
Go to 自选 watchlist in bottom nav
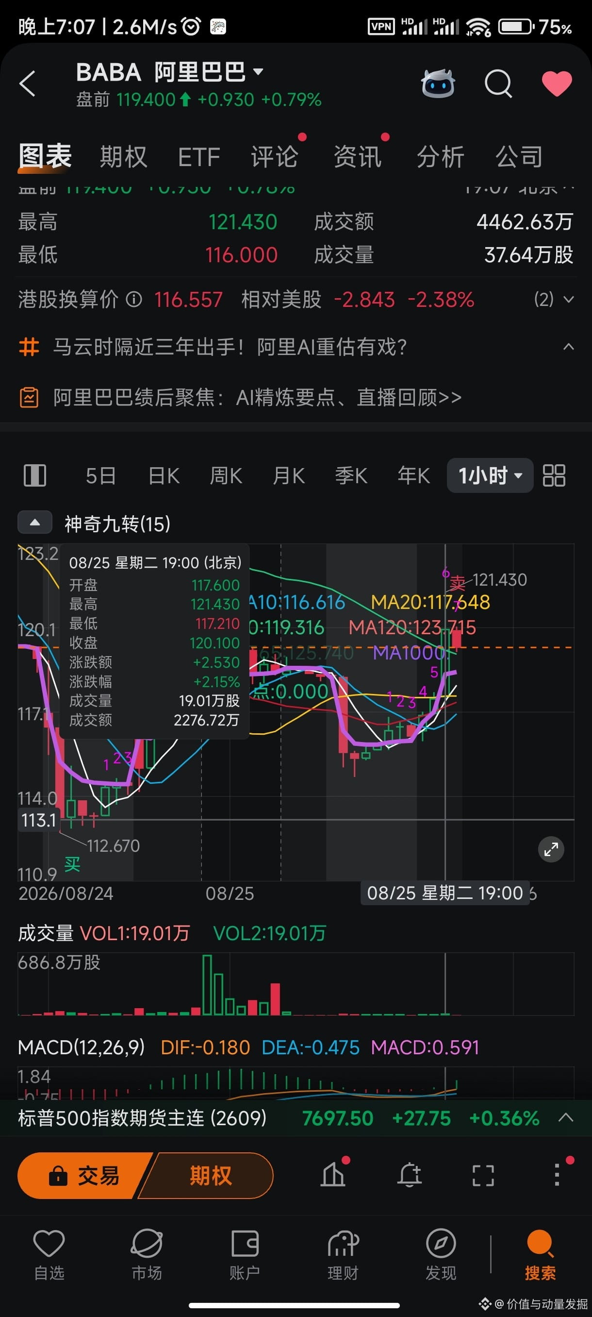[49, 1255]
